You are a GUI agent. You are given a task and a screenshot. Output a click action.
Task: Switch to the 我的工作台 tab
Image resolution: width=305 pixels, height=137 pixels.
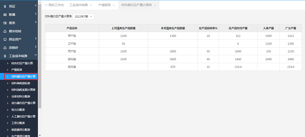point(54,5)
